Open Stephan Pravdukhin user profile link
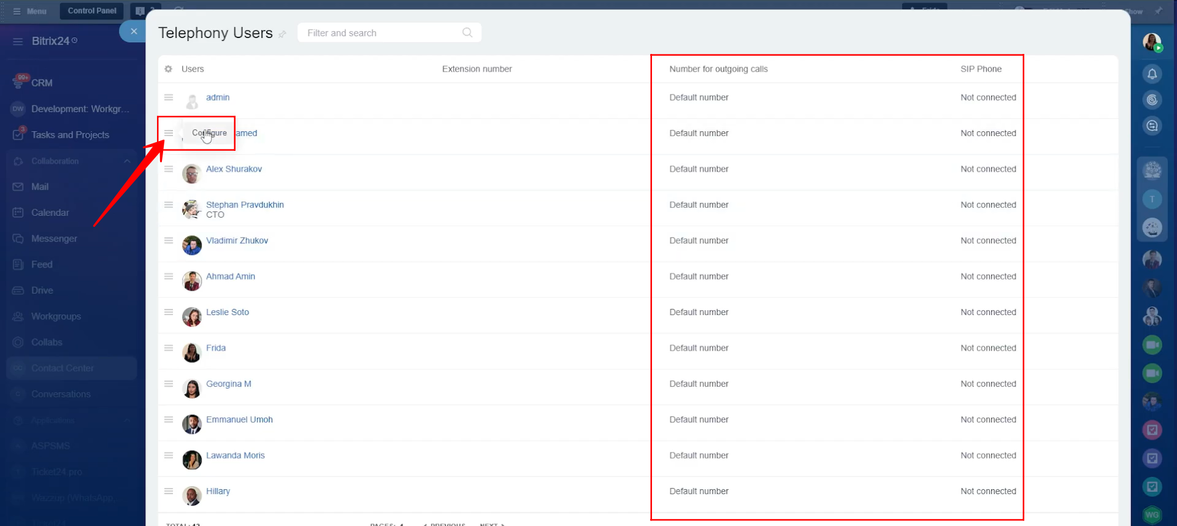Image resolution: width=1177 pixels, height=526 pixels. pyautogui.click(x=245, y=205)
